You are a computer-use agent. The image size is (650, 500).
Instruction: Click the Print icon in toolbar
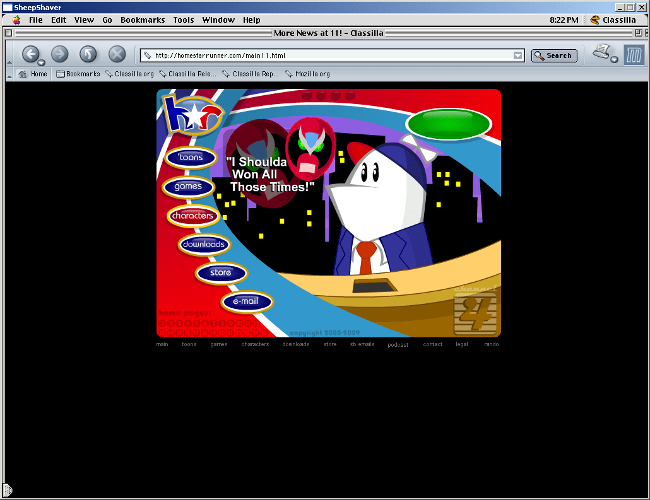[601, 52]
